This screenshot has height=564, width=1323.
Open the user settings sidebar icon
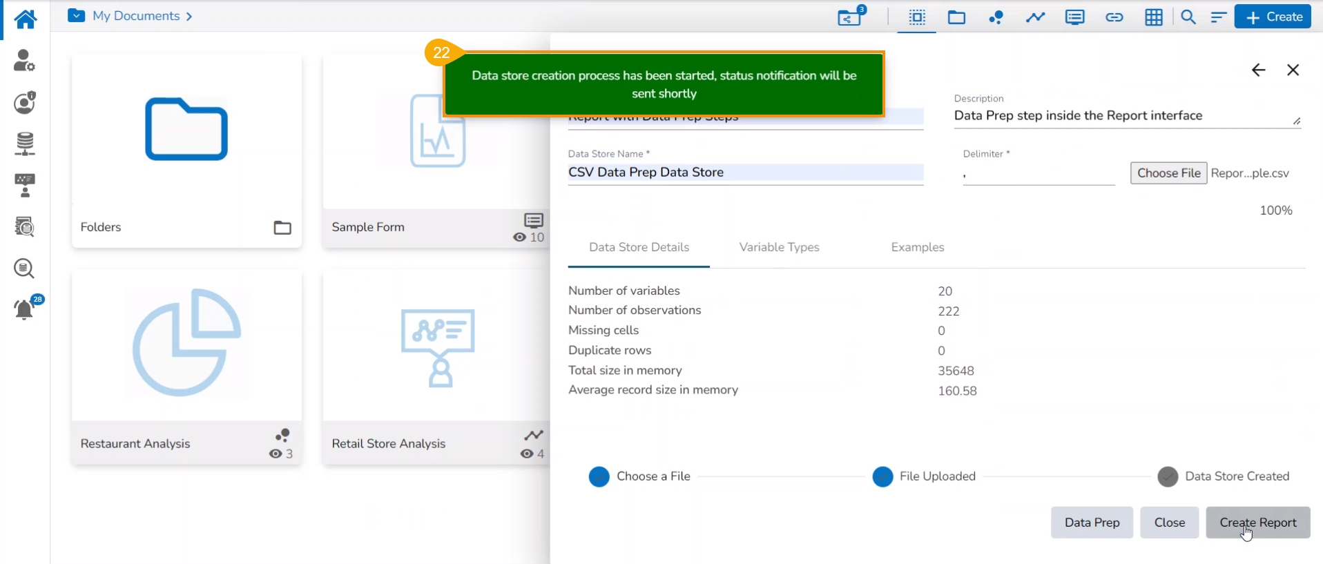click(24, 61)
